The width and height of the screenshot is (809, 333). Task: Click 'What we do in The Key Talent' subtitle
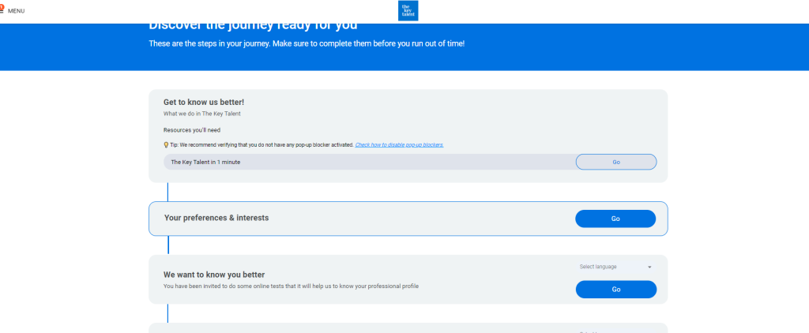point(201,114)
